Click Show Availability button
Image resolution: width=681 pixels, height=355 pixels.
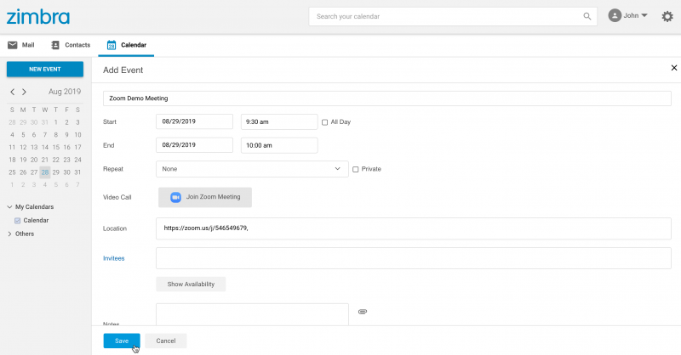click(191, 285)
